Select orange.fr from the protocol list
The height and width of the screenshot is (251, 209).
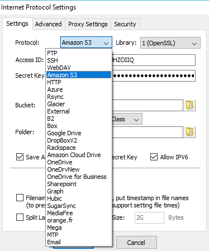(x=79, y=220)
